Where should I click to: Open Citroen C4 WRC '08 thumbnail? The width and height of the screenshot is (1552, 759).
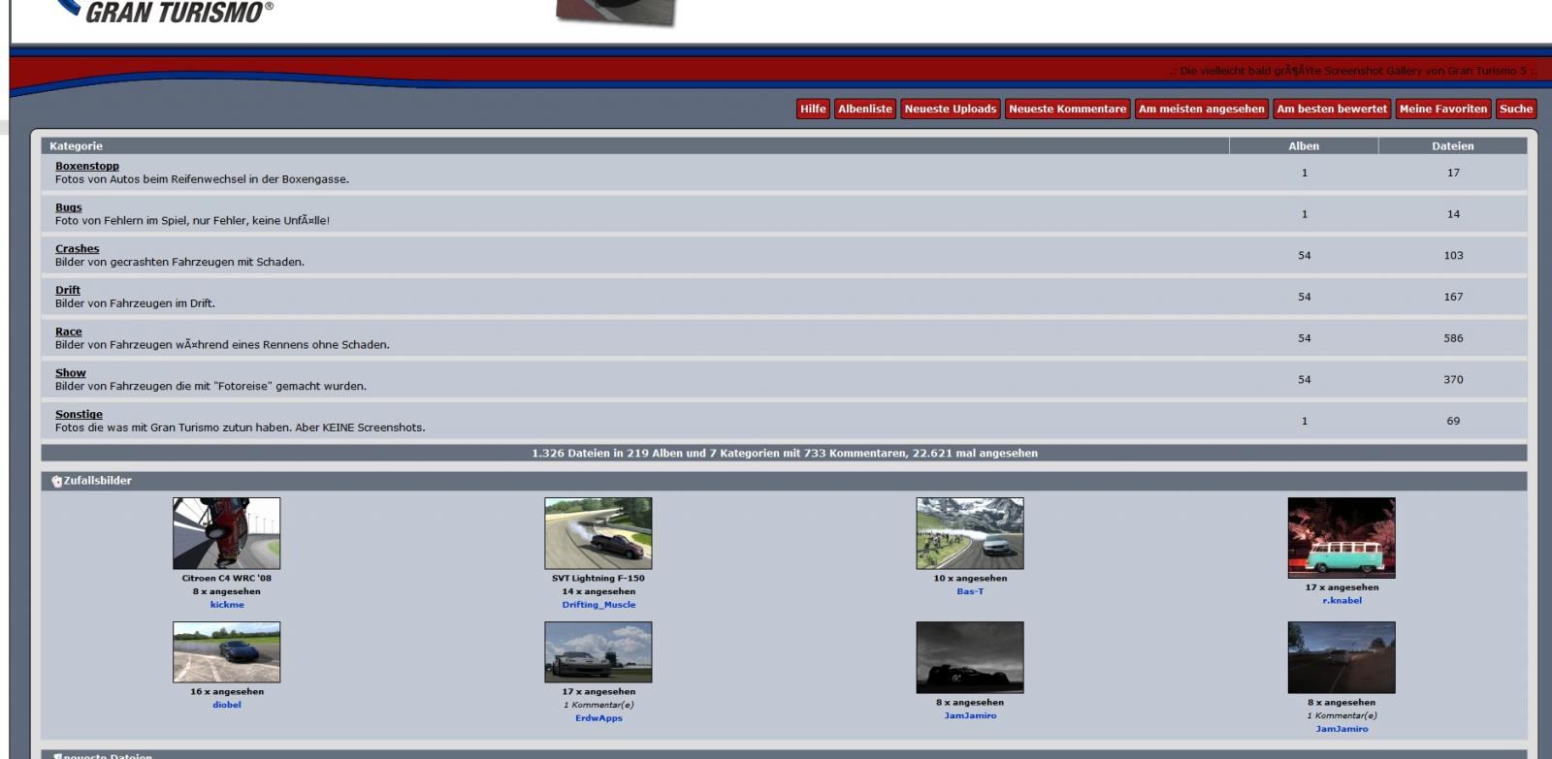coord(227,533)
